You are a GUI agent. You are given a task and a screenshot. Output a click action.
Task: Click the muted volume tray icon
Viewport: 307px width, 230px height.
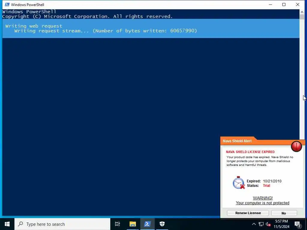pyautogui.click(x=268, y=224)
